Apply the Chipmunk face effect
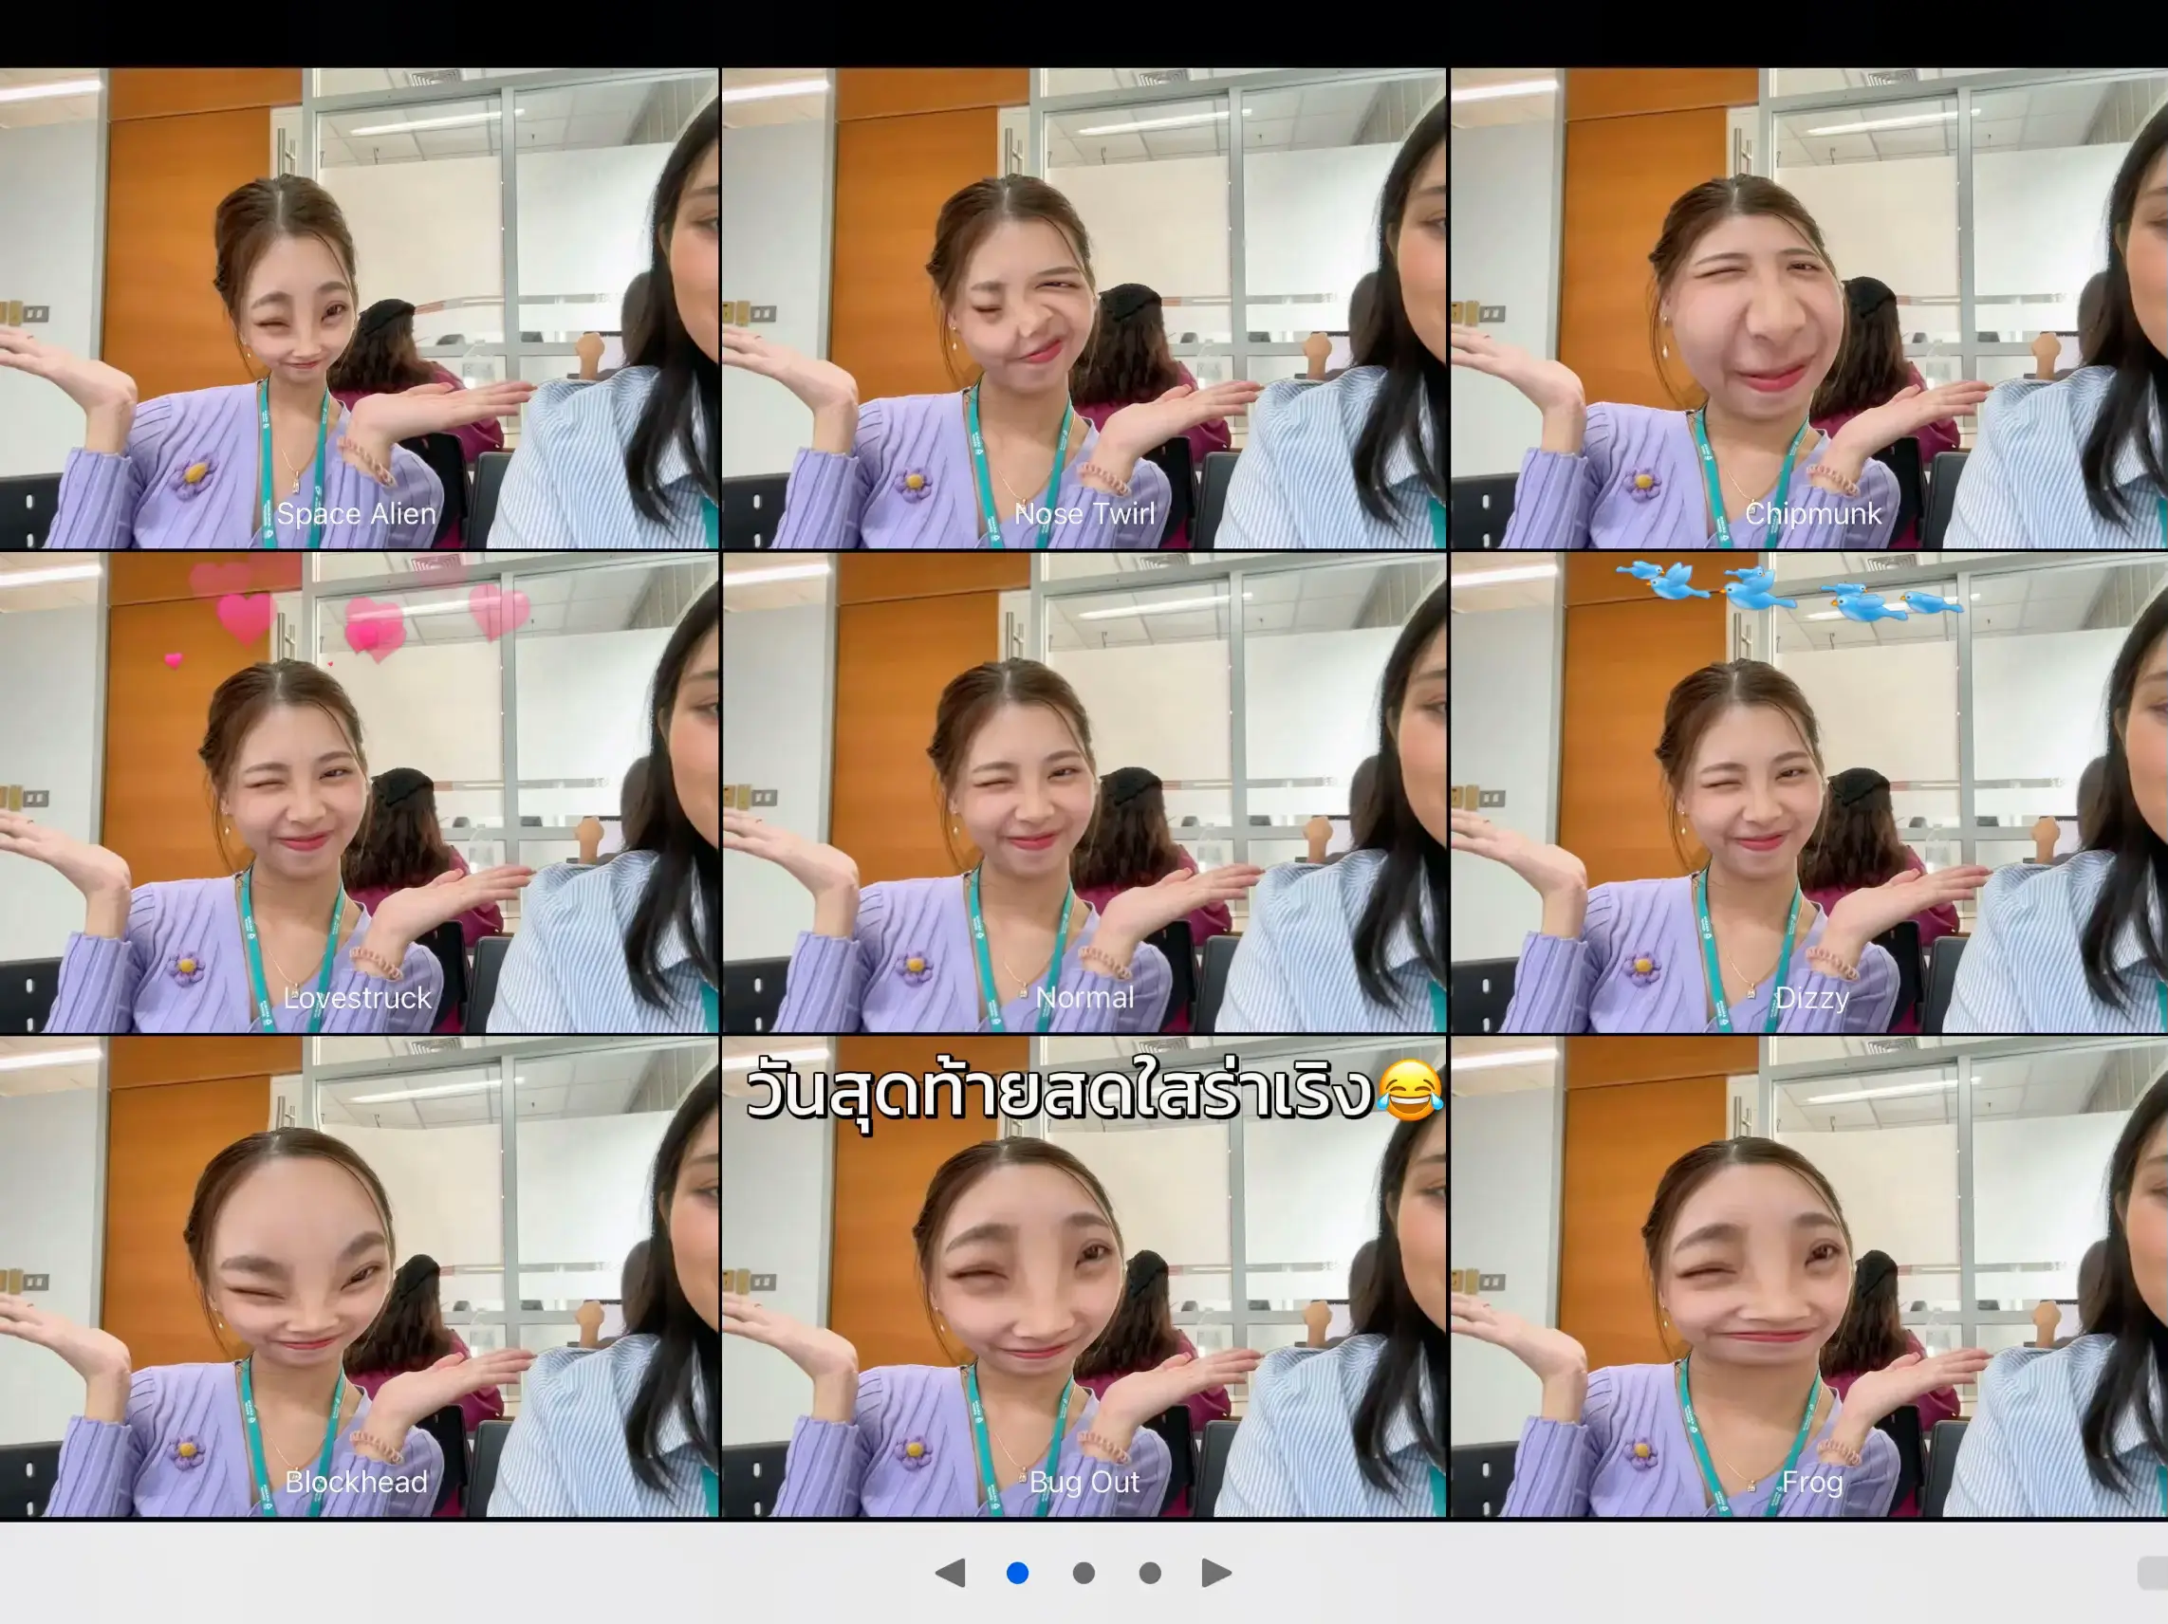This screenshot has width=2168, height=1624. tap(1809, 307)
